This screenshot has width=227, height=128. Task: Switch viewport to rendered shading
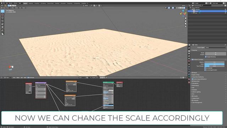[184, 8]
